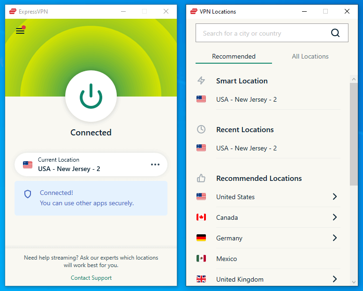Click the US flag under Recent Locations
The image size is (363, 291).
click(x=201, y=148)
